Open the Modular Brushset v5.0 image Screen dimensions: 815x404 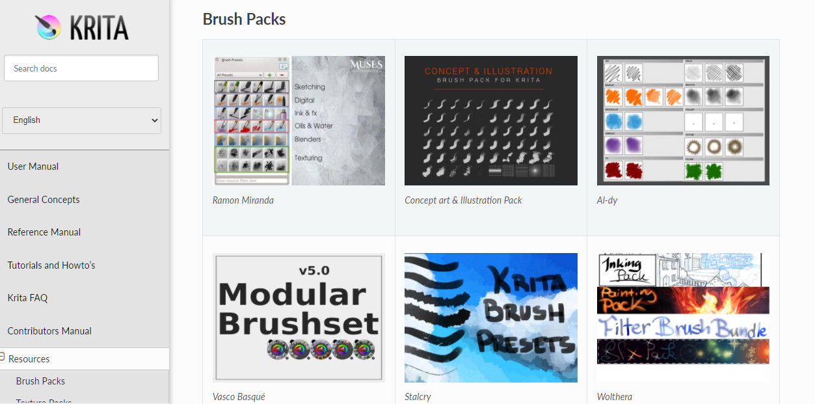[x=299, y=317]
